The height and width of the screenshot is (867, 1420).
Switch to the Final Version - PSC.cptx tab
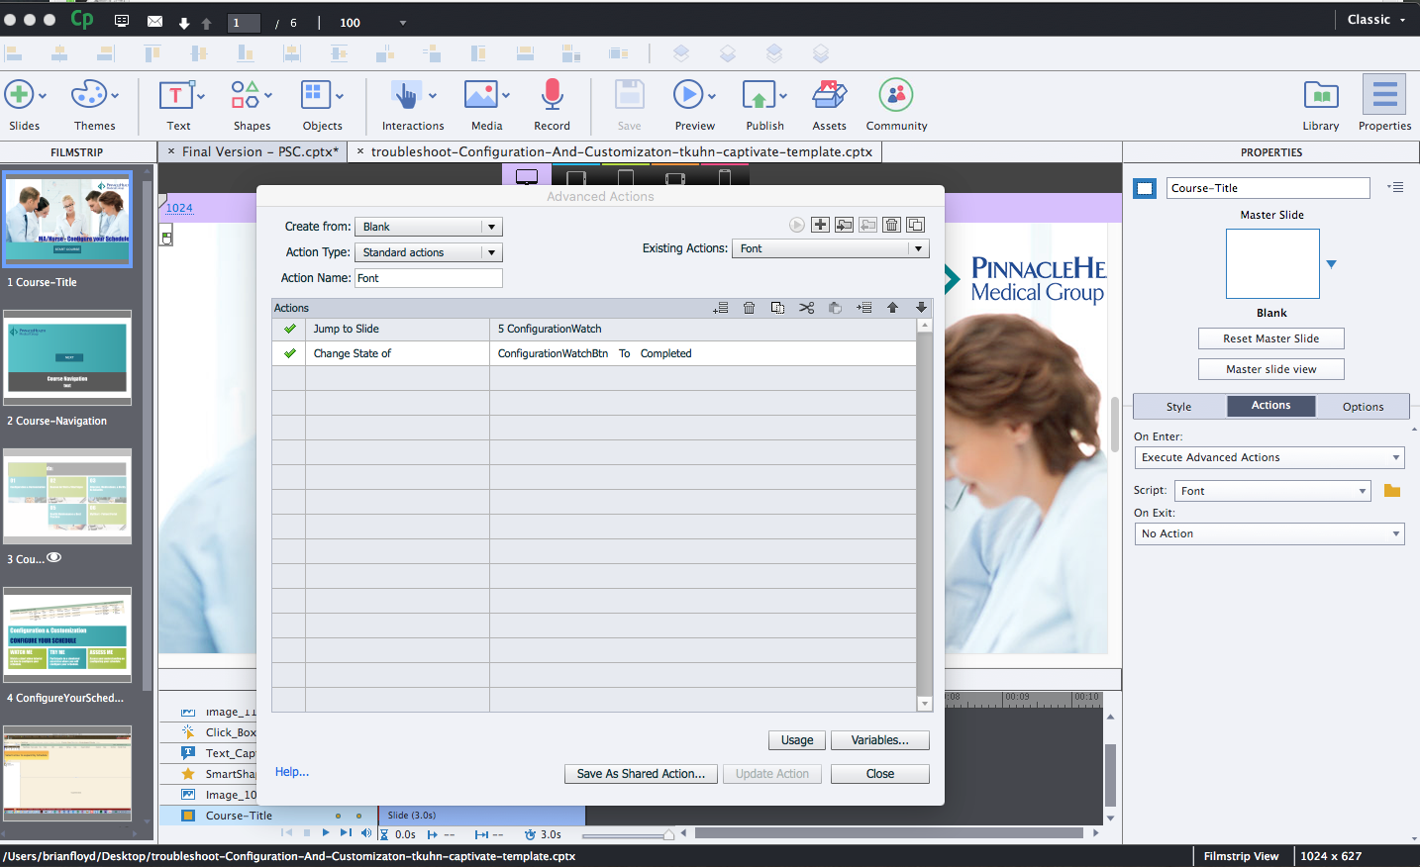[259, 151]
